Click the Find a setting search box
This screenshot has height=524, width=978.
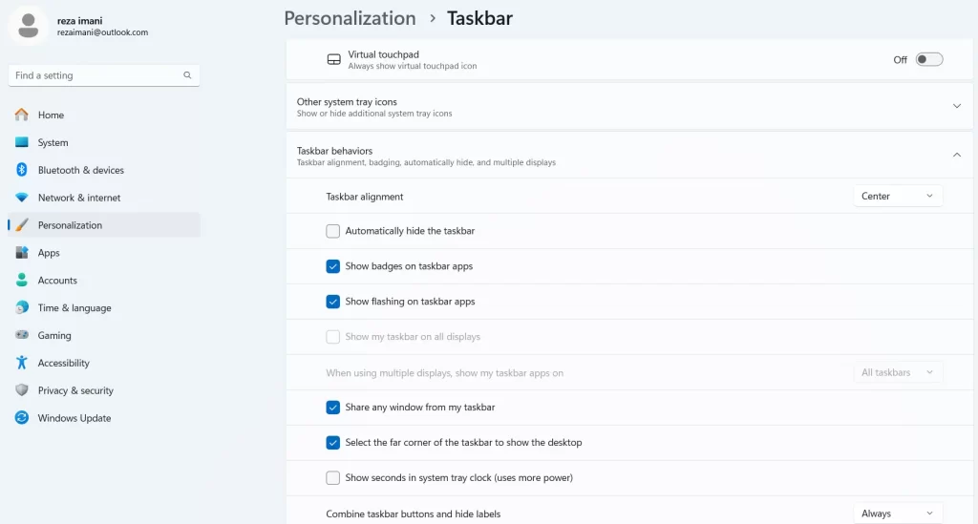coord(103,75)
